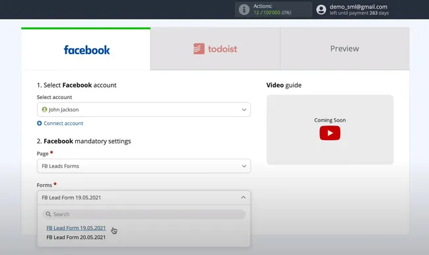Collapse the Forms dropdown using up chevron
429x255 pixels.
click(244, 198)
